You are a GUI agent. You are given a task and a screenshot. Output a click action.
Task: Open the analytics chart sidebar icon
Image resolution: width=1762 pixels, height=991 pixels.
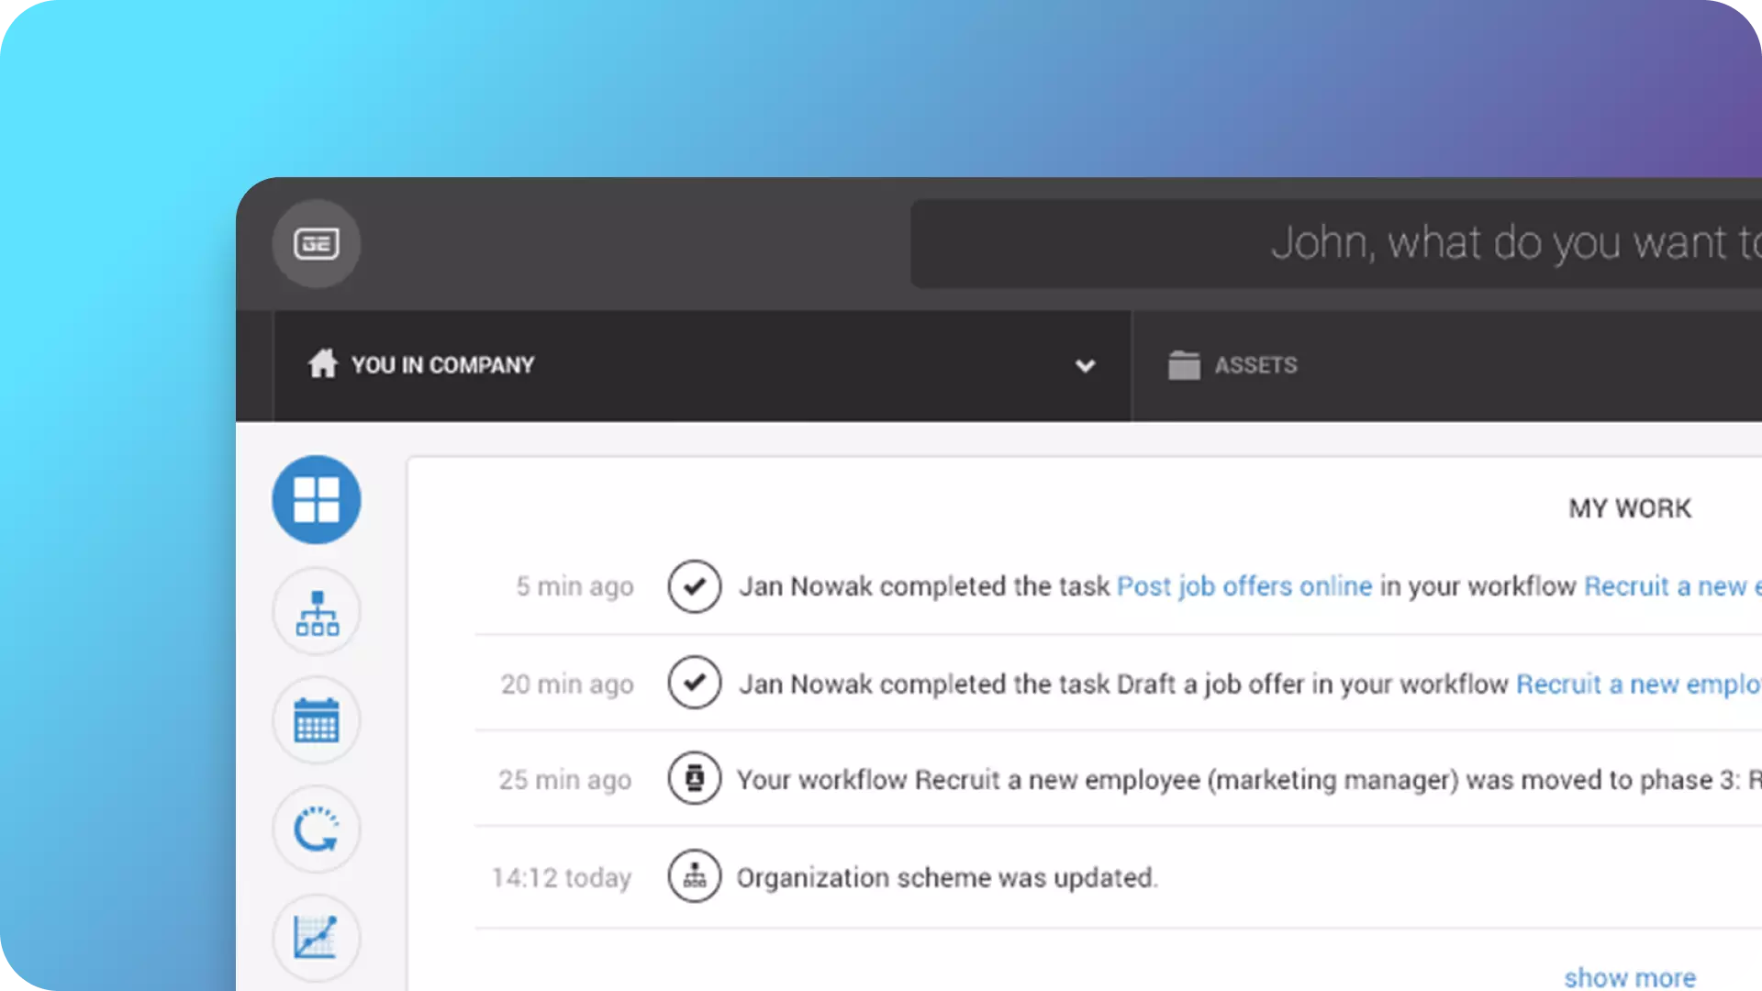(317, 938)
